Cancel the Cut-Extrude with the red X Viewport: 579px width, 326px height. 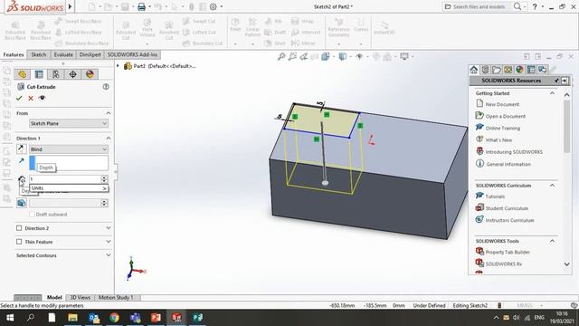click(31, 98)
